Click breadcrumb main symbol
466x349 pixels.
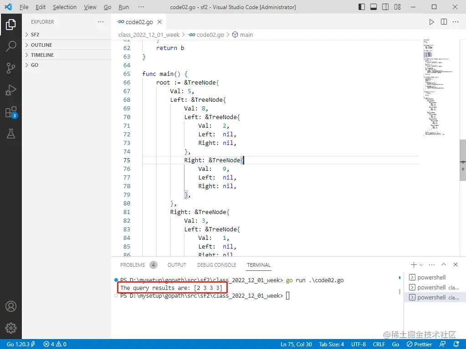pyautogui.click(x=242, y=35)
